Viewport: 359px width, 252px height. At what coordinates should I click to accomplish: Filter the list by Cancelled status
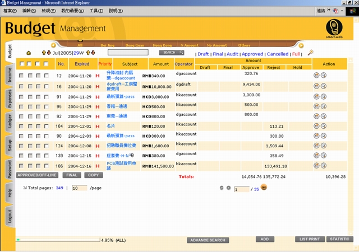pyautogui.click(x=278, y=54)
